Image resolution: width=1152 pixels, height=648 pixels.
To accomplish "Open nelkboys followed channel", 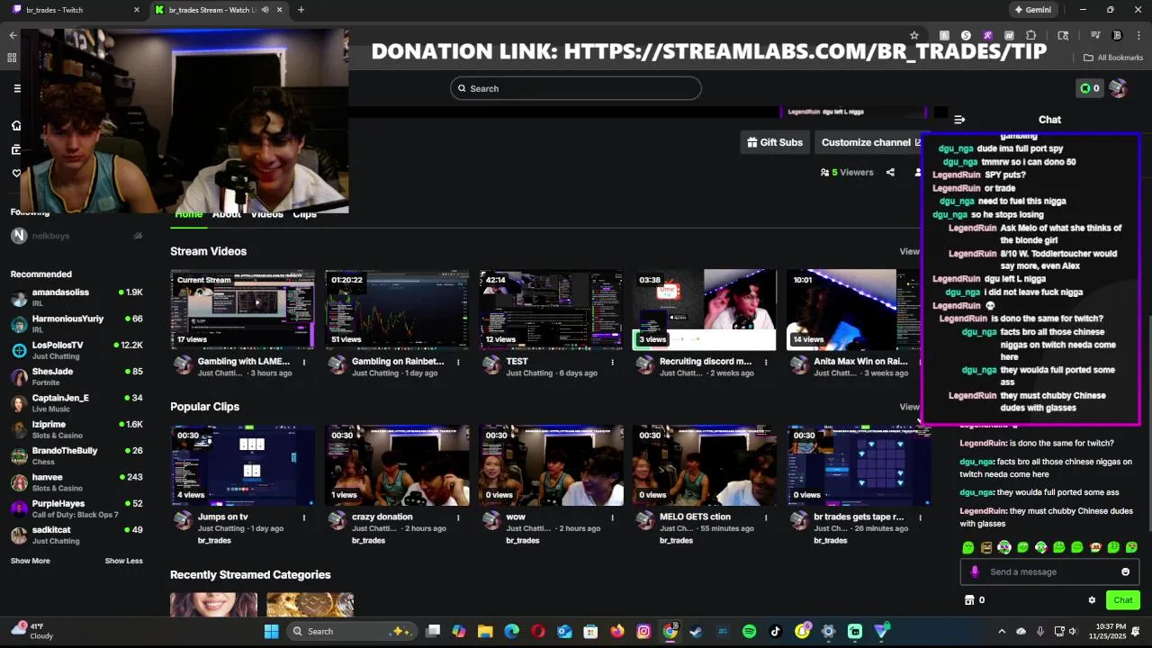I will (76, 236).
